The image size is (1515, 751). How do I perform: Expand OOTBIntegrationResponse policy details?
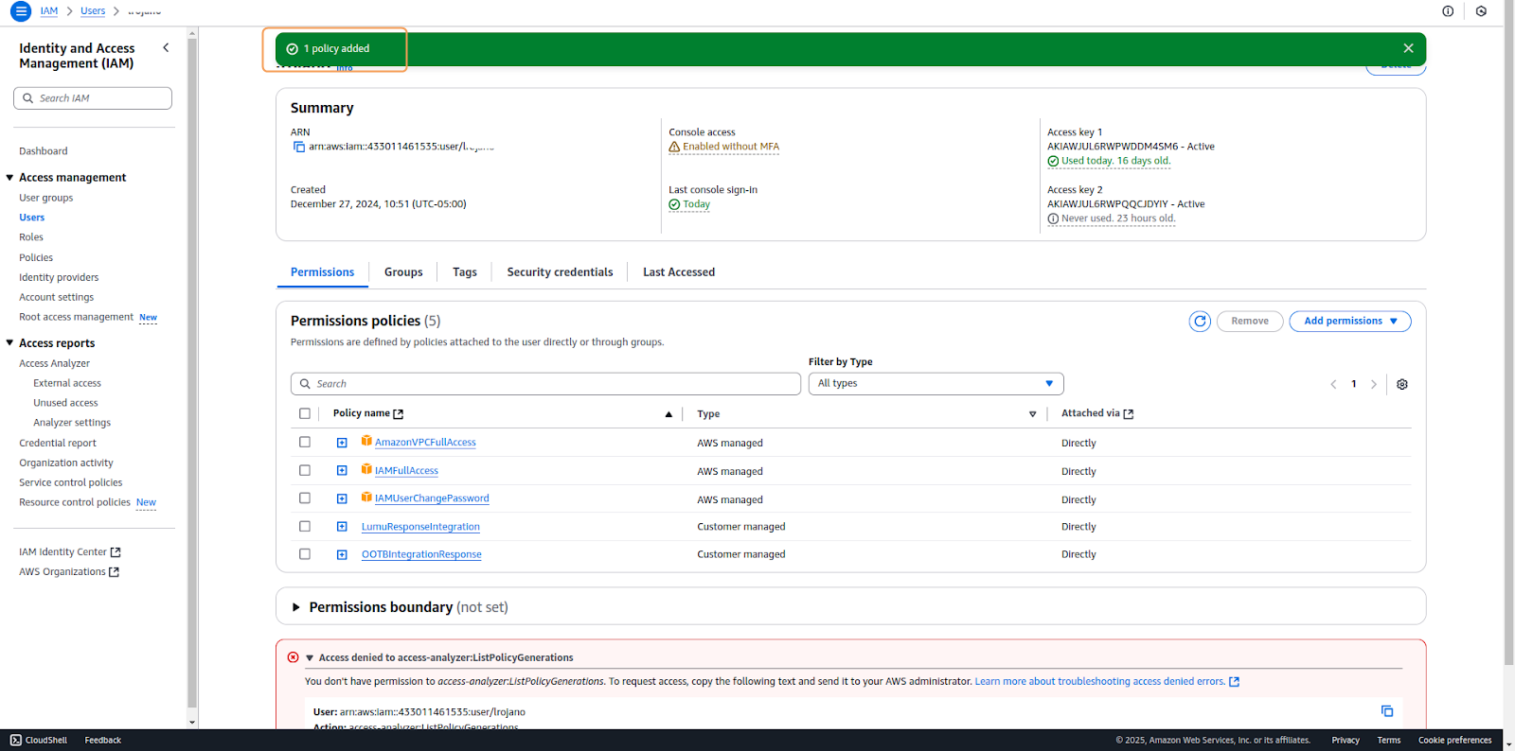(x=342, y=554)
